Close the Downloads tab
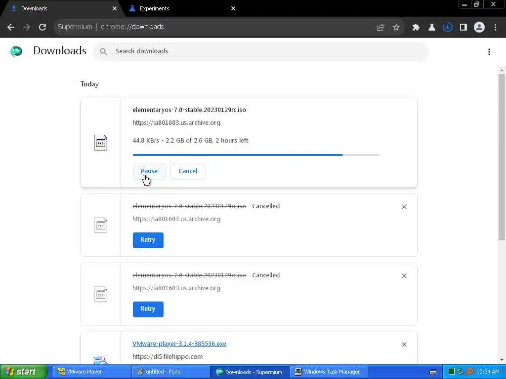The width and height of the screenshot is (506, 379). tap(114, 8)
